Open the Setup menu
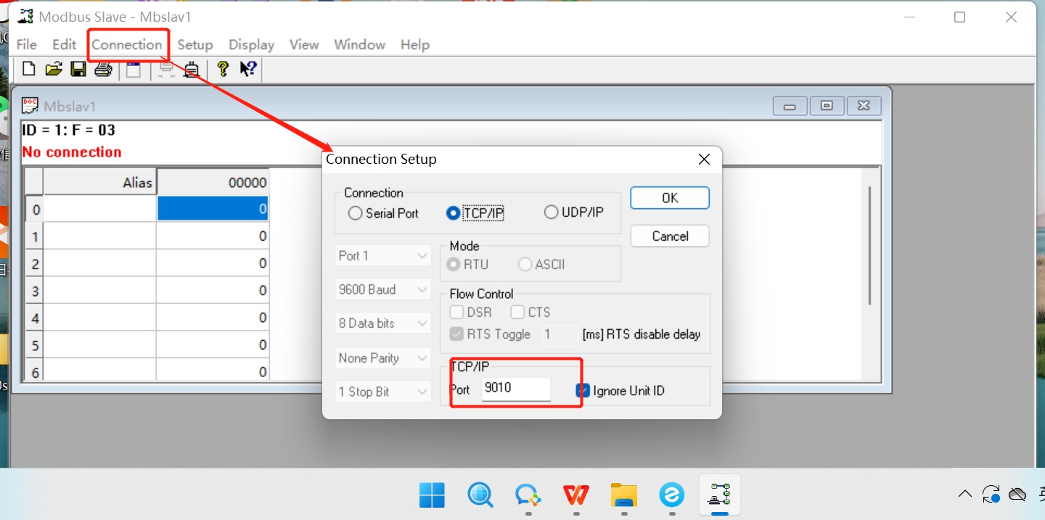This screenshot has width=1045, height=520. pyautogui.click(x=195, y=45)
